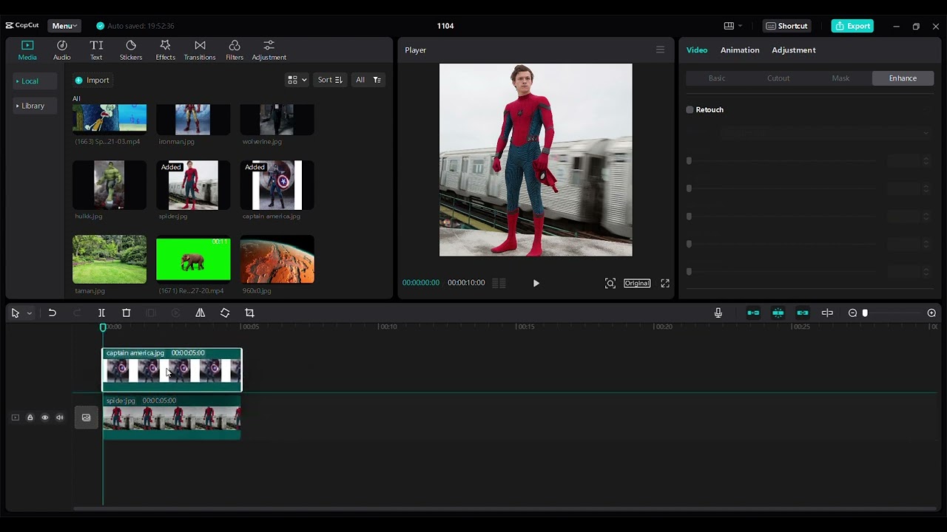The image size is (947, 532).
Task: Enable the Retouch checkbox
Action: [x=690, y=110]
